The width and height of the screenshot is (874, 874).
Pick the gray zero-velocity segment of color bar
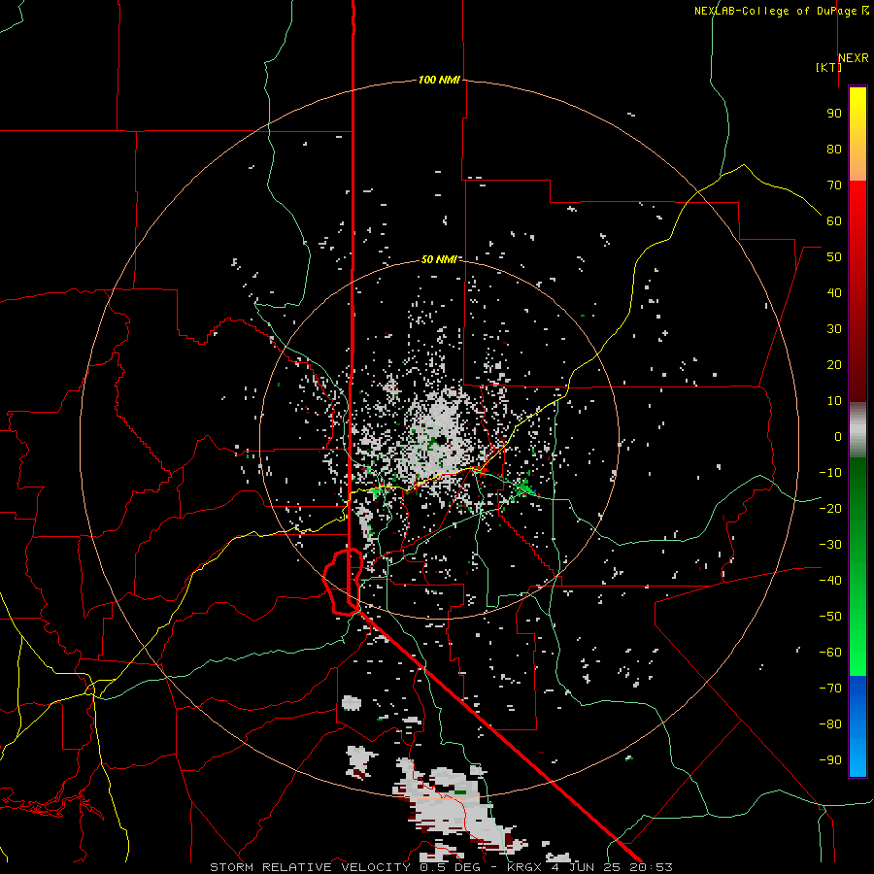(857, 430)
